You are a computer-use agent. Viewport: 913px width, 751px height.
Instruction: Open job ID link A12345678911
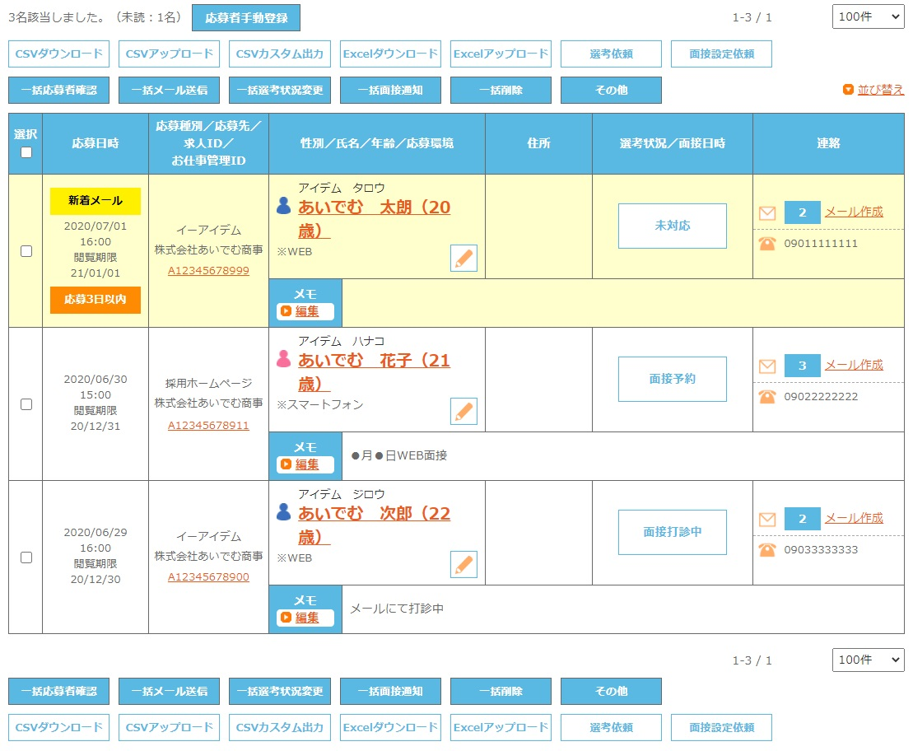[208, 426]
